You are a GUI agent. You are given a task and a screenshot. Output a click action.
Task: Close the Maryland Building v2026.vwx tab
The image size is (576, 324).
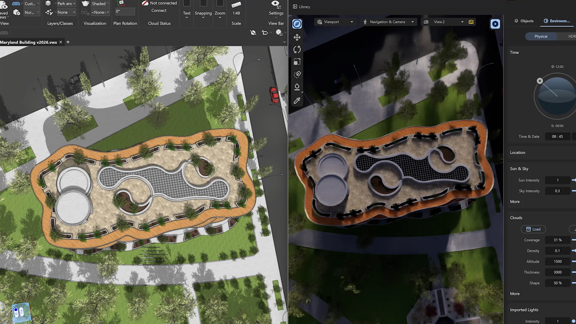pos(61,42)
